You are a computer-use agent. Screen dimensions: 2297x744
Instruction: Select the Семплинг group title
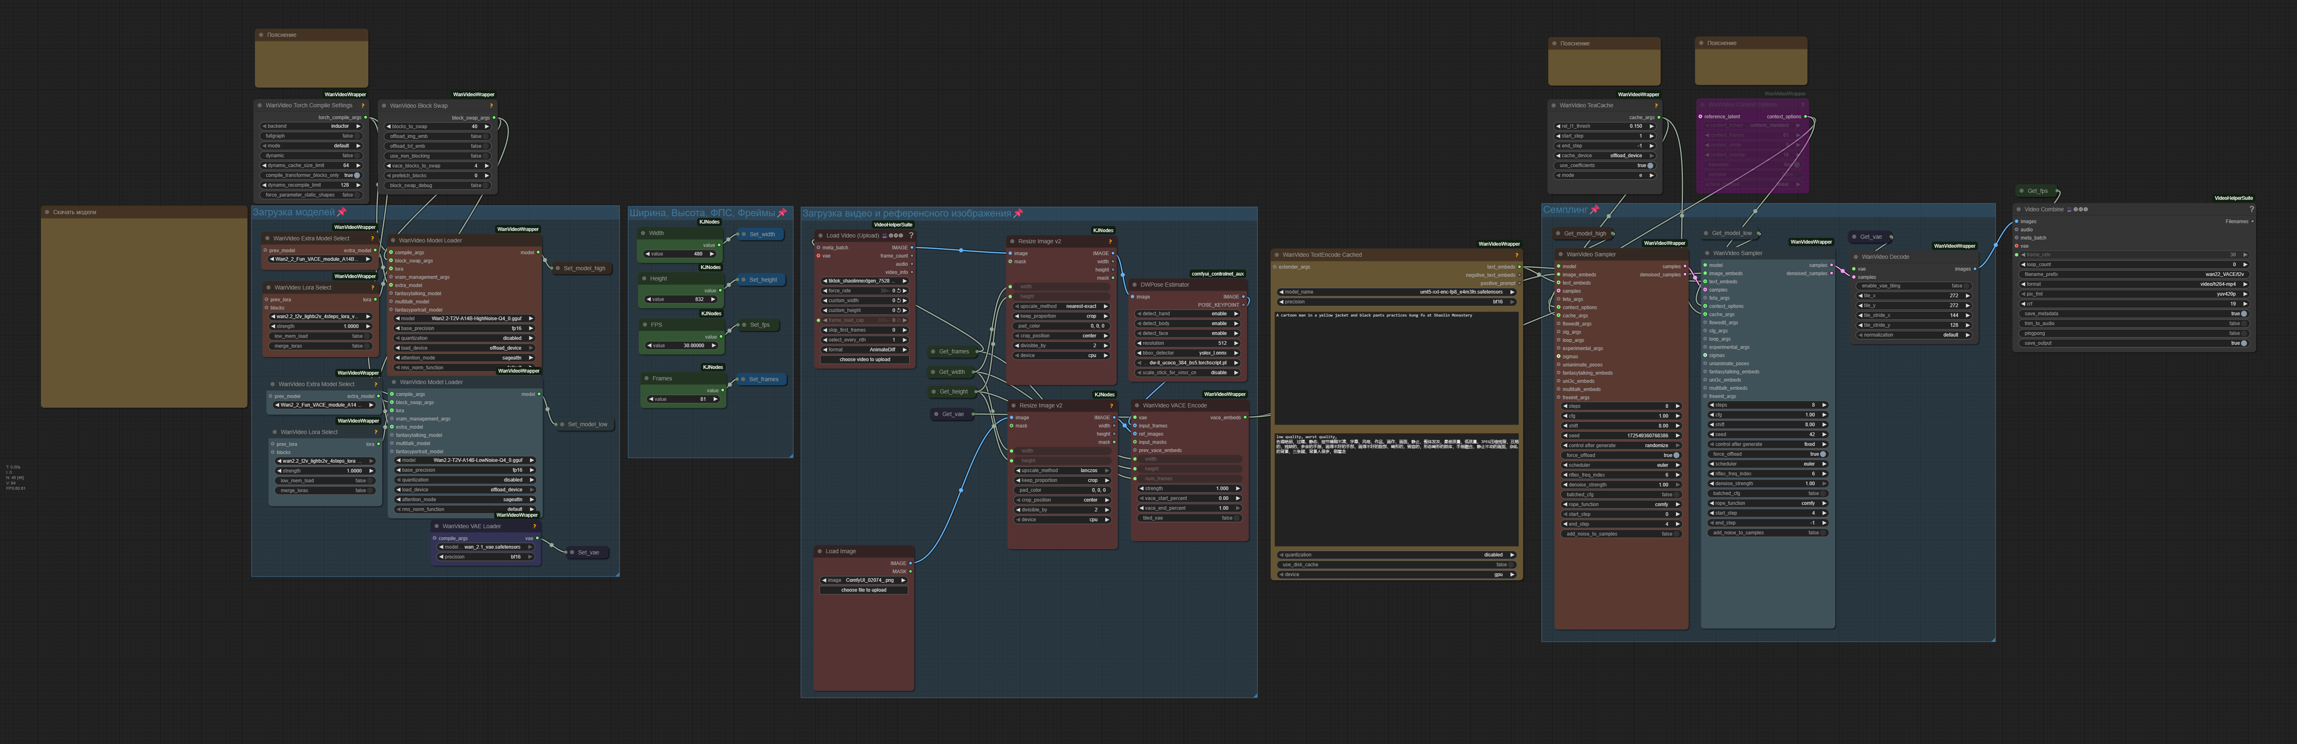[x=1565, y=210]
